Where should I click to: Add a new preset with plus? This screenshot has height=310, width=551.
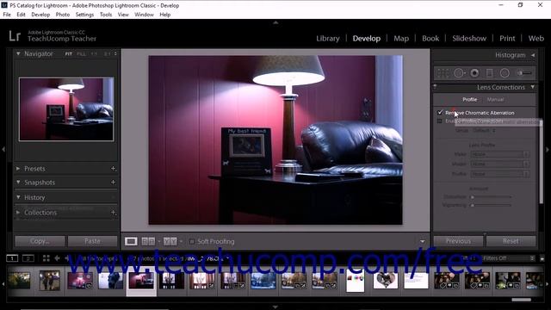point(113,169)
